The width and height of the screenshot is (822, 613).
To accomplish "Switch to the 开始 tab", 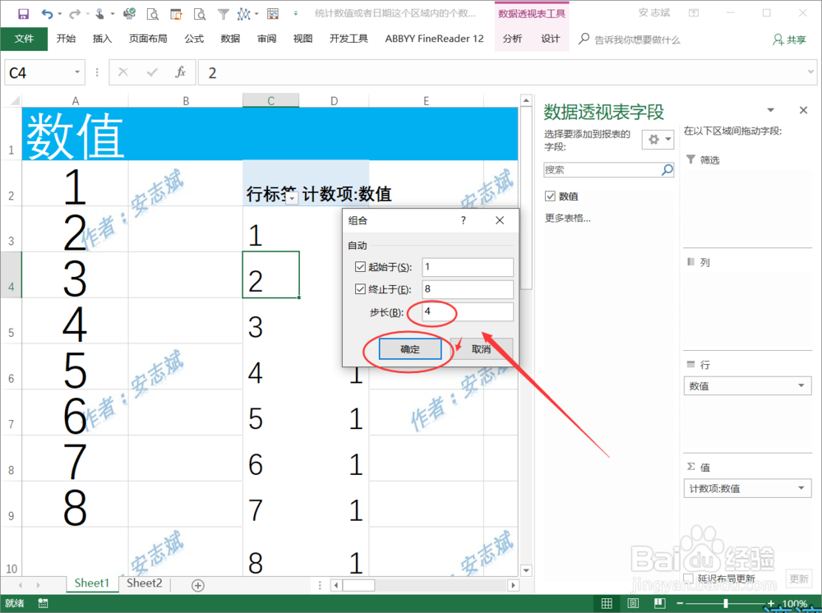I will 66,39.
